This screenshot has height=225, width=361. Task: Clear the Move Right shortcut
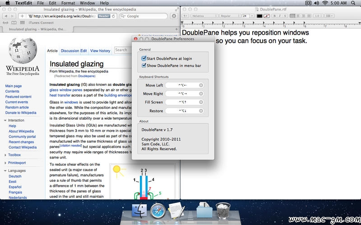coord(201,94)
